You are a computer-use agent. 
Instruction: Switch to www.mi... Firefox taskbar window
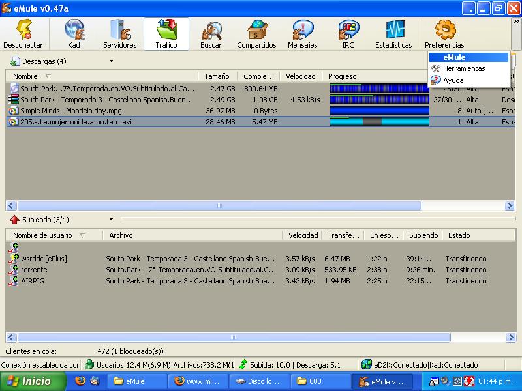point(198,381)
